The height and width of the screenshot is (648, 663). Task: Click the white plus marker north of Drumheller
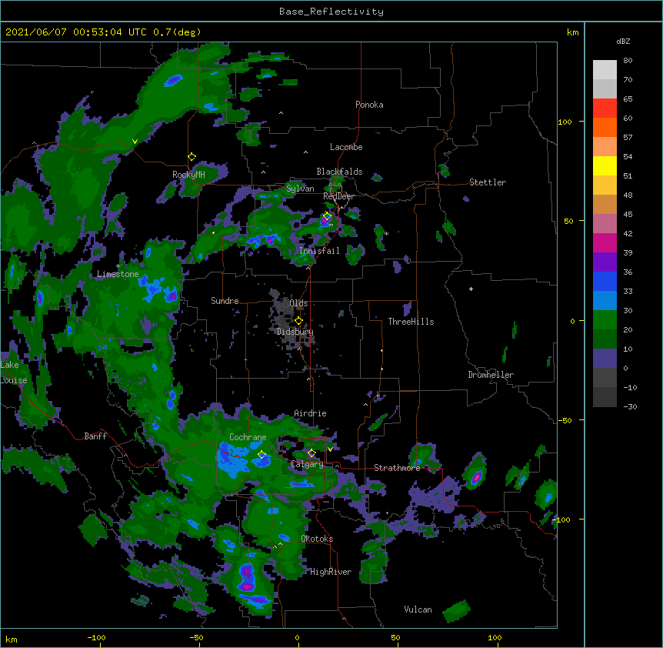tap(471, 289)
